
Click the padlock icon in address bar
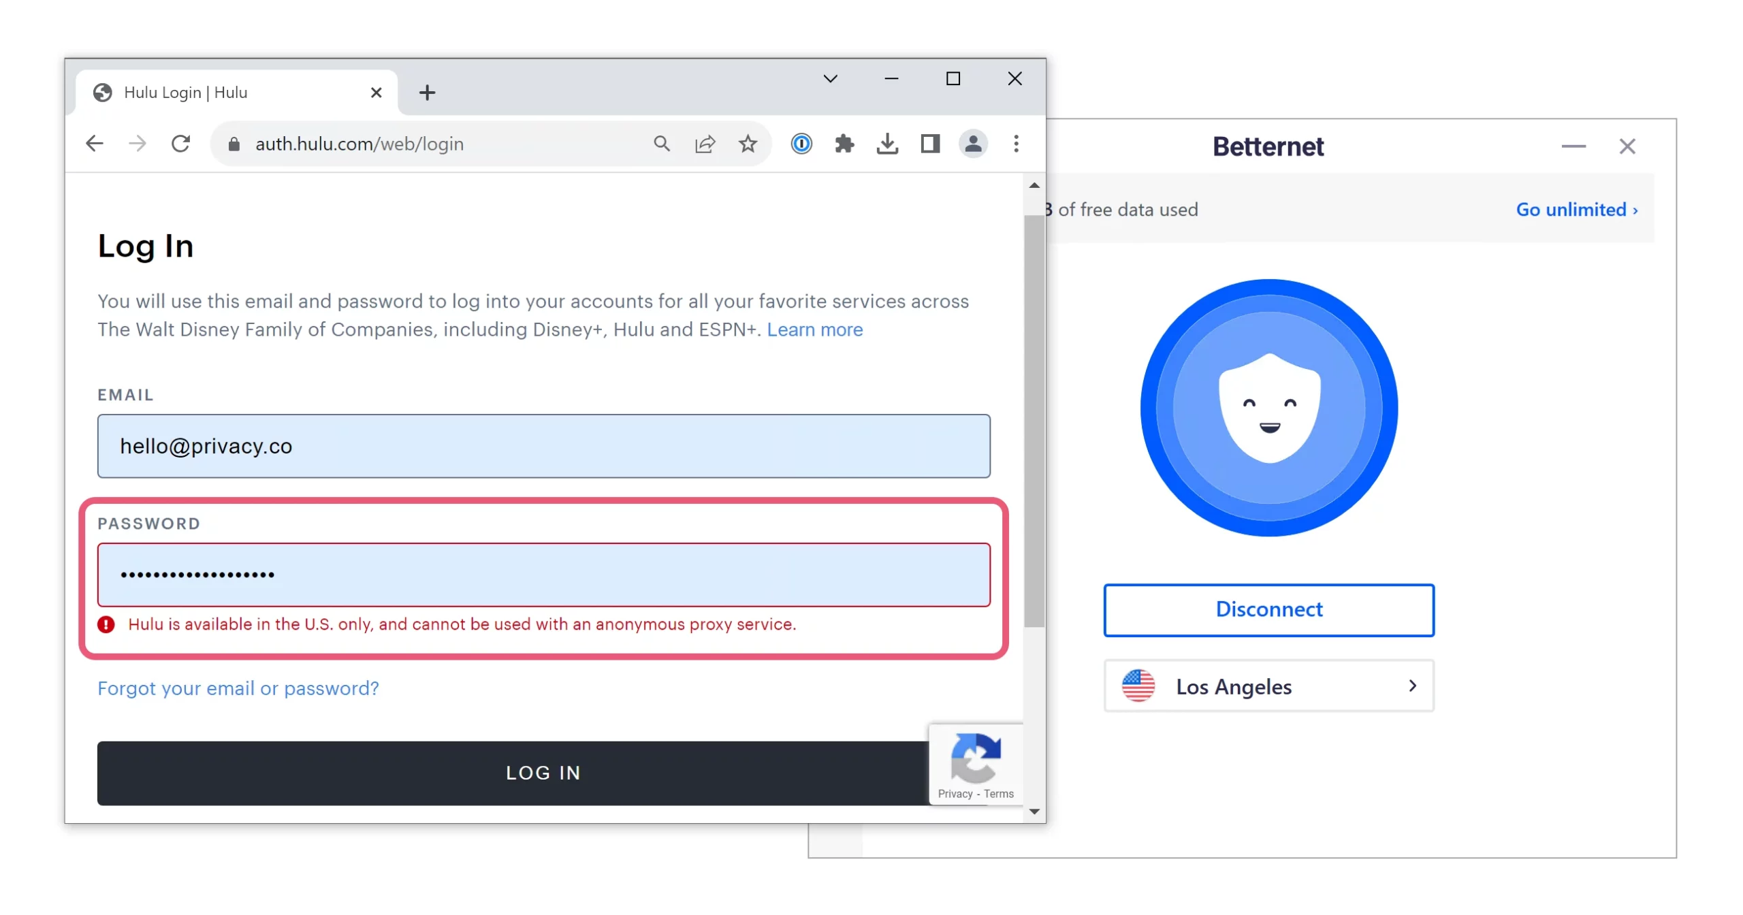click(234, 144)
